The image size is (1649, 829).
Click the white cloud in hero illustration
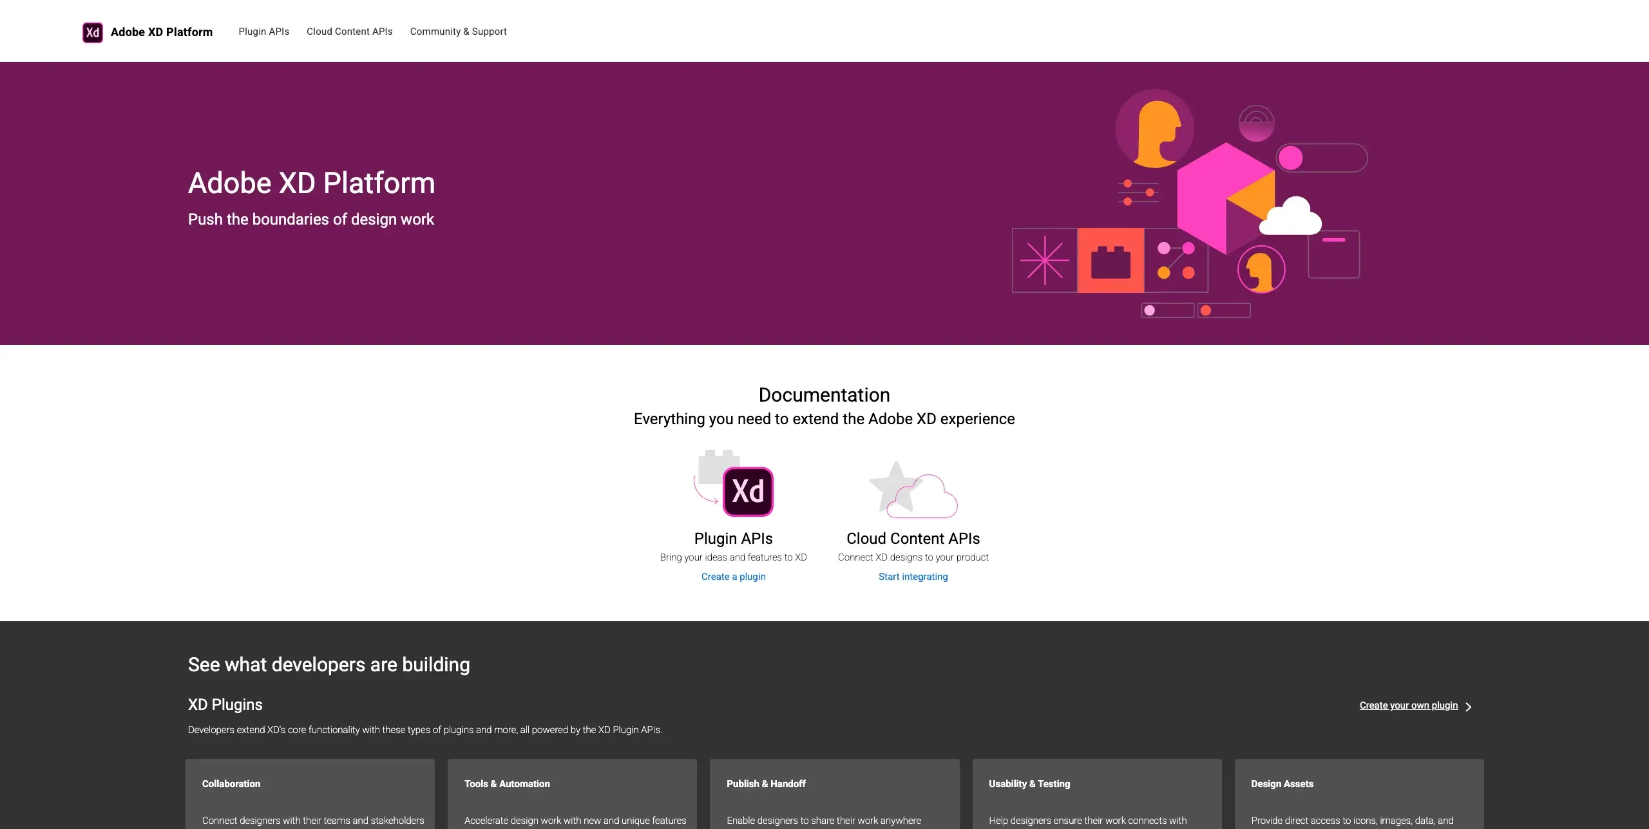1292,218
